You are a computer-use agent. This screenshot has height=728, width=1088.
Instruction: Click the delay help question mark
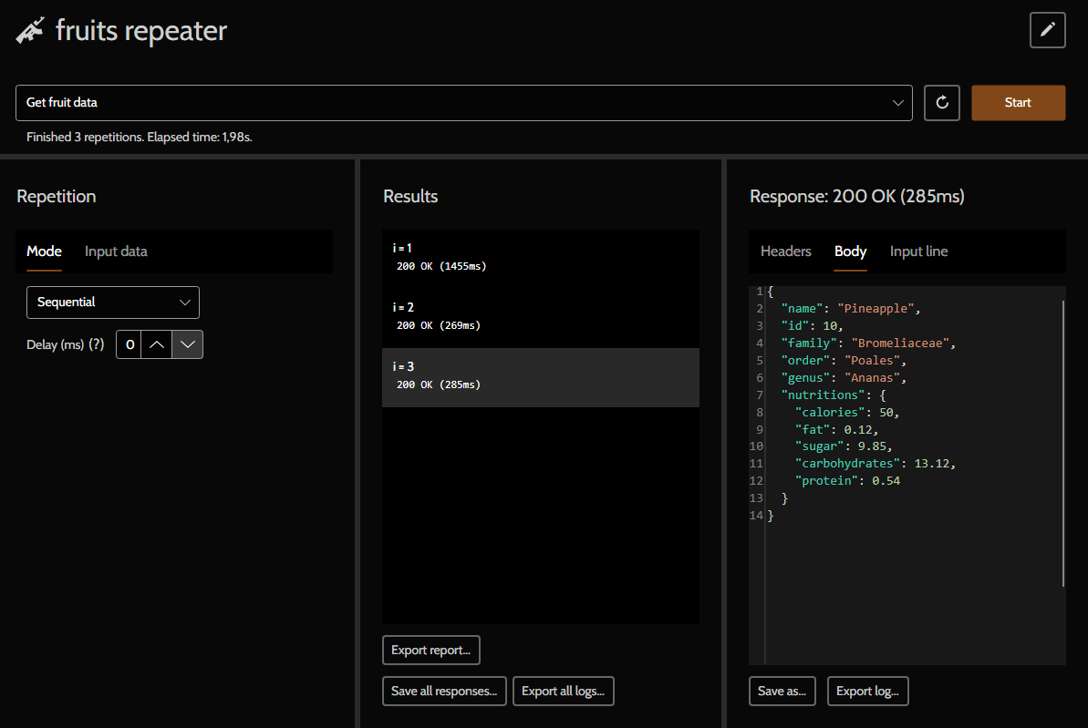[96, 344]
